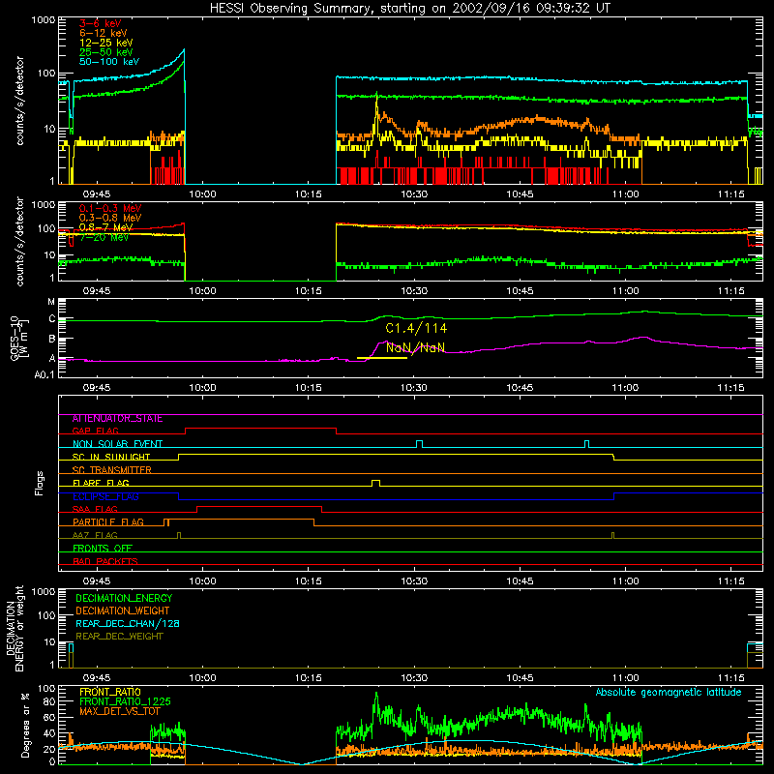The width and height of the screenshot is (774, 774).
Task: Click the DECIMATION ENERGY or weight axis title
Action: click(14, 628)
